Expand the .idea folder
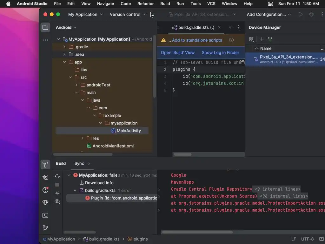 coord(64,54)
